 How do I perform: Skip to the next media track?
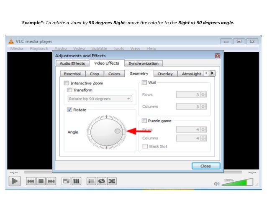click(x=51, y=181)
